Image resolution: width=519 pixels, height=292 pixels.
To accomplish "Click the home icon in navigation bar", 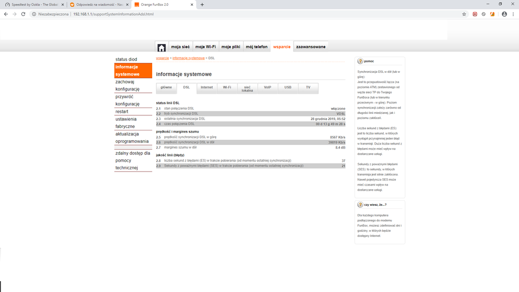I will [162, 47].
